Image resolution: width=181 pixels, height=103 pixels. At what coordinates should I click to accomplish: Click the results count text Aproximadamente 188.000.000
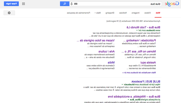[133, 21]
